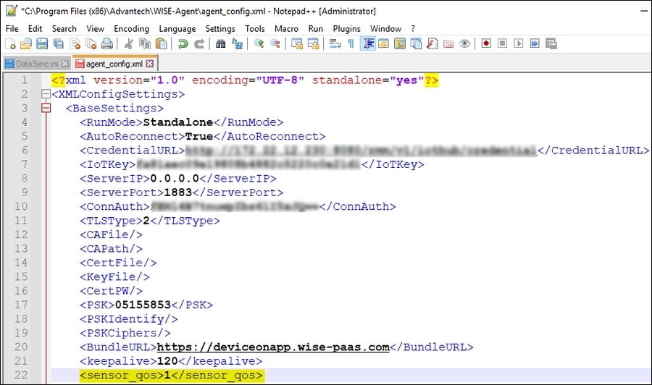The width and height of the screenshot is (652, 385).
Task: Open the Language menu
Action: [177, 28]
